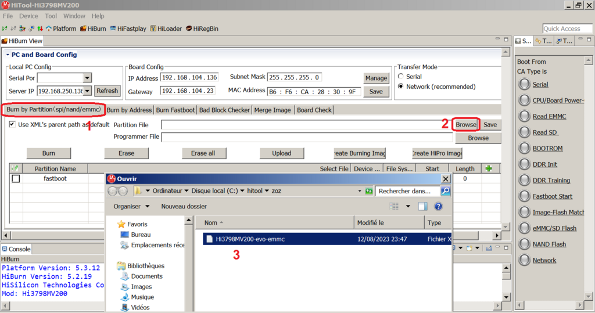Click the Burn button
595x313 pixels.
[x=49, y=153]
